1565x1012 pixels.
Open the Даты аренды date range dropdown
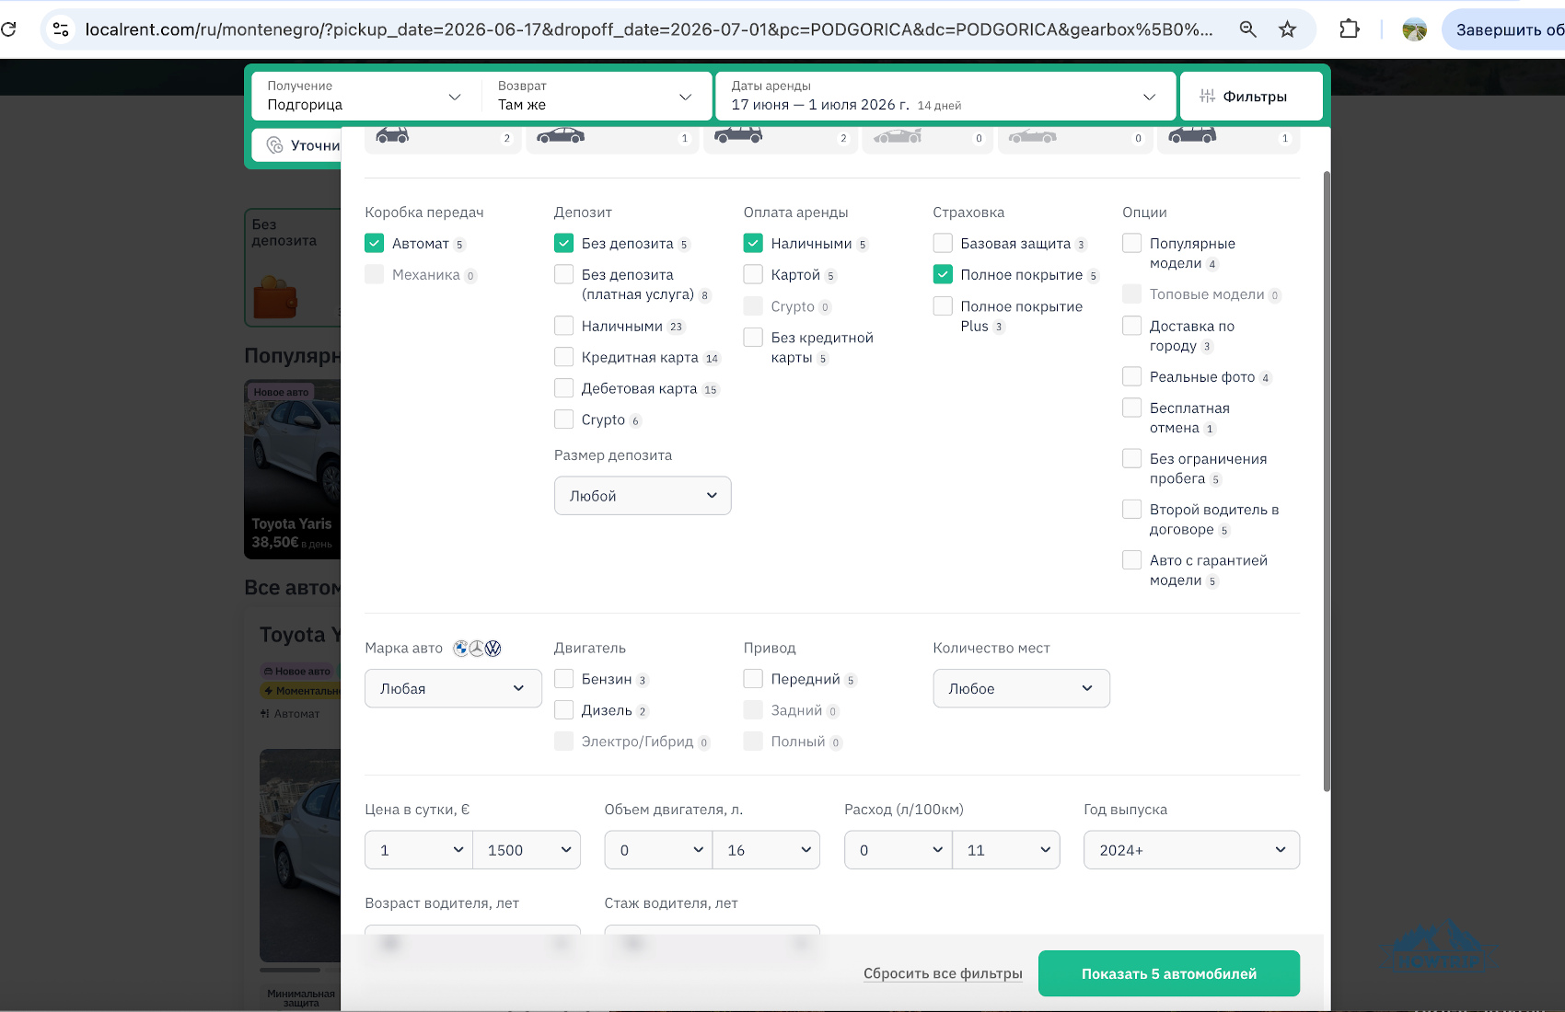pos(945,96)
